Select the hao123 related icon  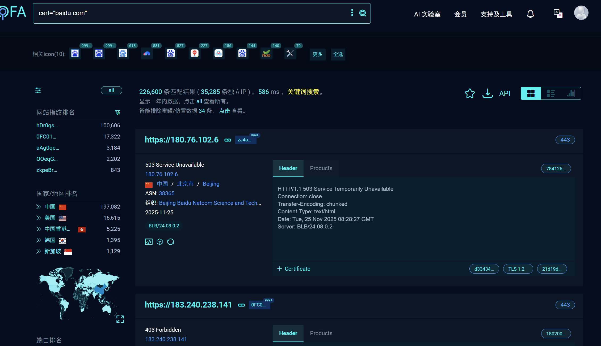point(266,54)
